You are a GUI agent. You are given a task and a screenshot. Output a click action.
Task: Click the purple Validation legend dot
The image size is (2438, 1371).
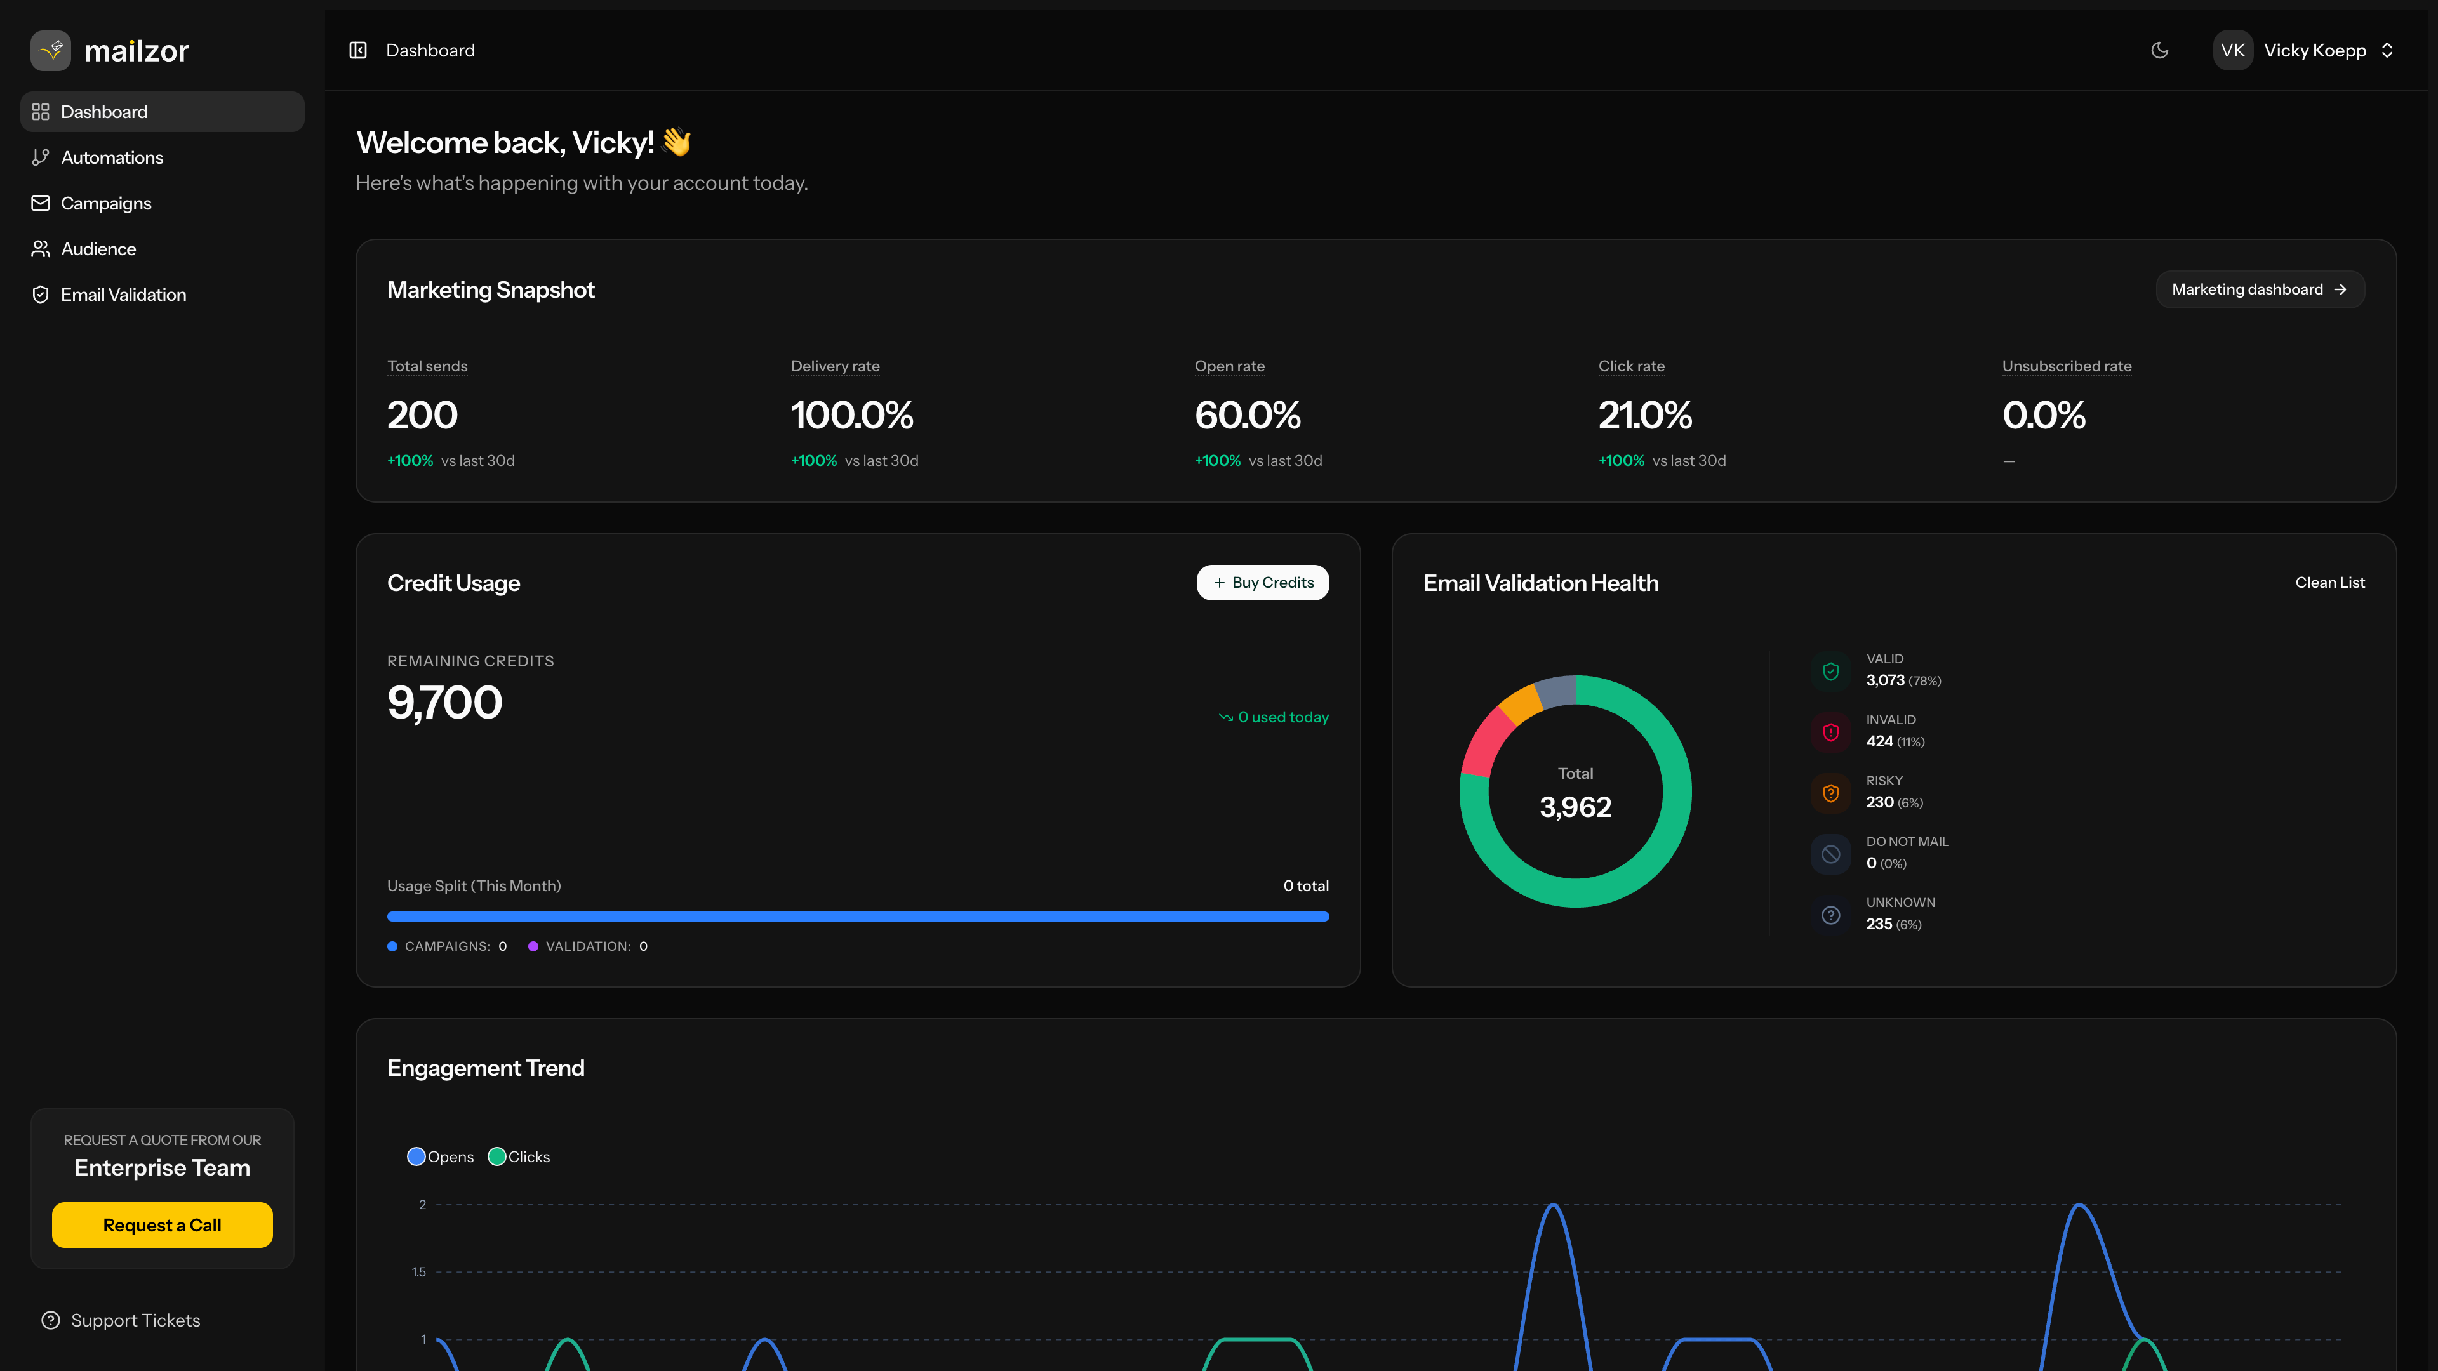coord(533,946)
